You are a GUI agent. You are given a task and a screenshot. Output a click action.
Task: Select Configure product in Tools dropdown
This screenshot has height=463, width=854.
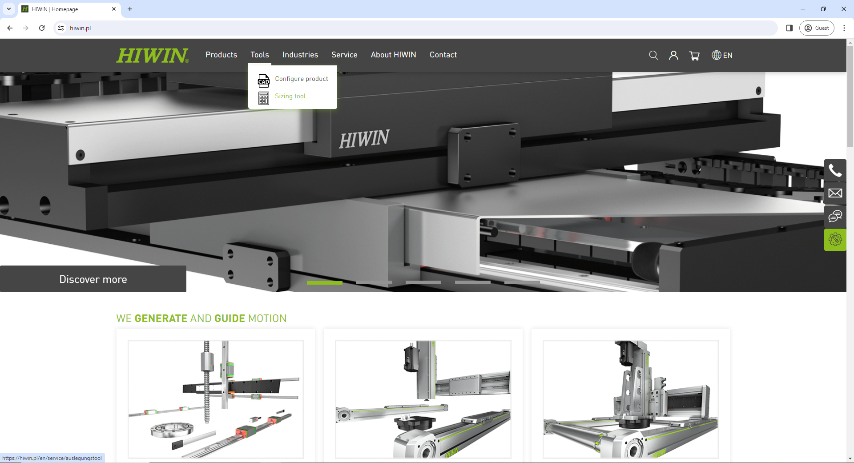pyautogui.click(x=302, y=79)
